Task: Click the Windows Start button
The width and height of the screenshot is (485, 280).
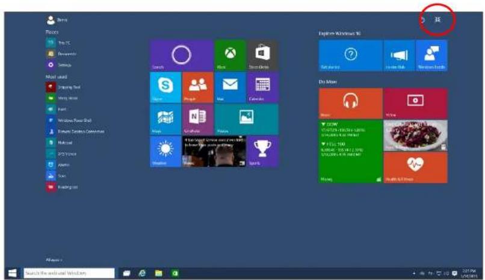Action: 13,273
